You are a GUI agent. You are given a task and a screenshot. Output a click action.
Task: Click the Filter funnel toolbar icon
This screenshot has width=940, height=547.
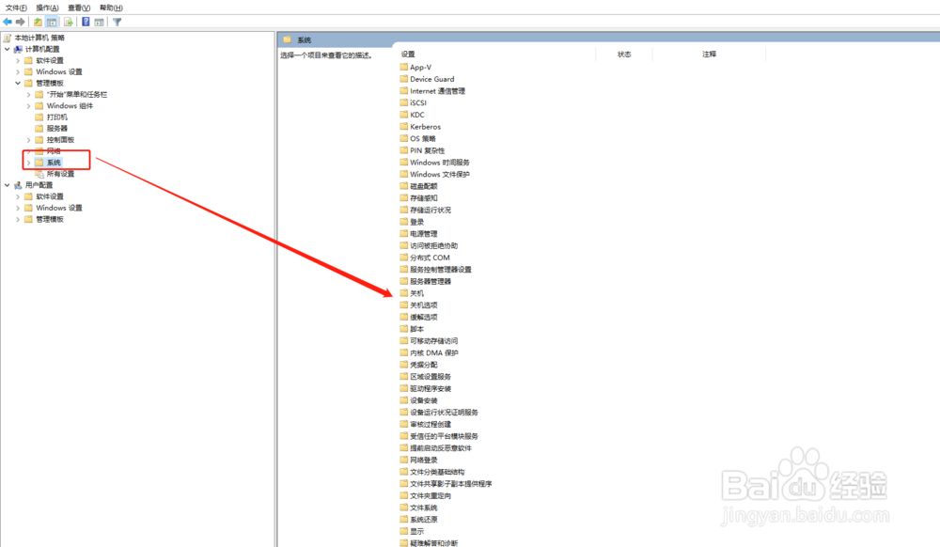point(117,23)
